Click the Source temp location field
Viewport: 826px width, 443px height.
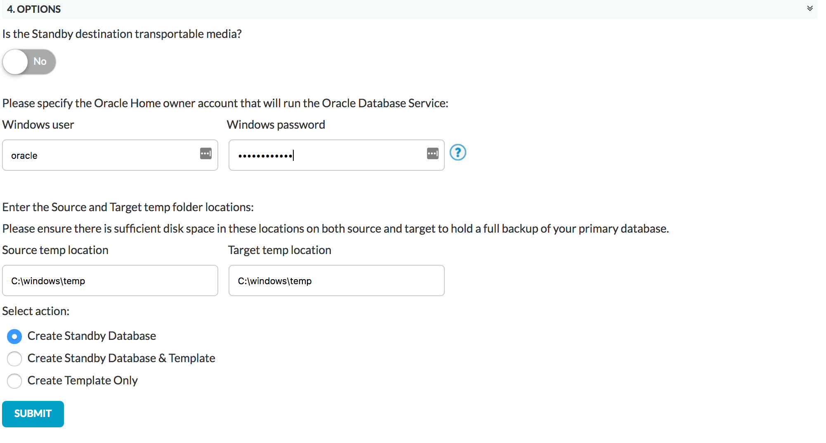pos(110,280)
